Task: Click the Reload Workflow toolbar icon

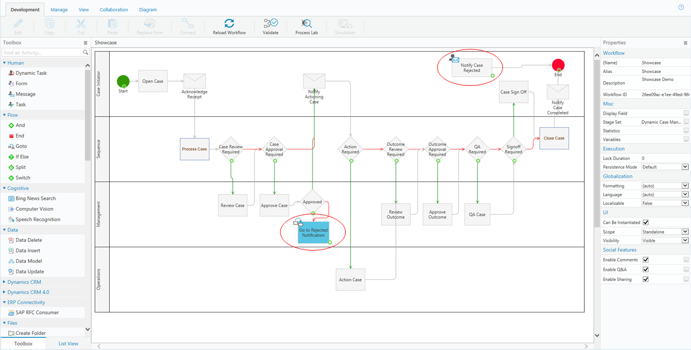Action: [229, 23]
